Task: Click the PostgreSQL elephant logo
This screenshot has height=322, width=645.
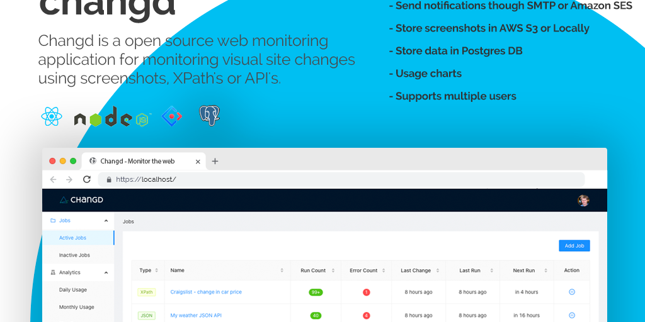Action: (209, 116)
